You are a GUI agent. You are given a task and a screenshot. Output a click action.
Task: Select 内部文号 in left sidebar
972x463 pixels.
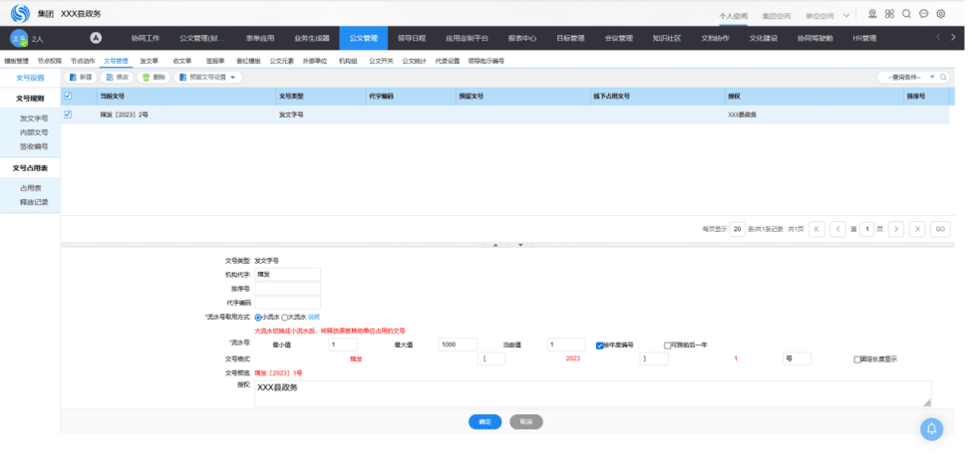pos(34,132)
